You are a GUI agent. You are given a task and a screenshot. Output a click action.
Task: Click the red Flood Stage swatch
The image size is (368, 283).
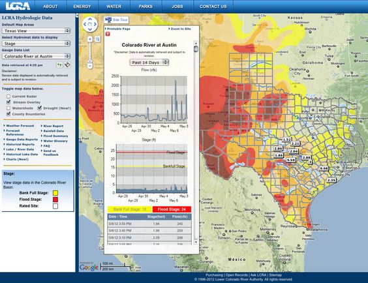click(x=55, y=200)
